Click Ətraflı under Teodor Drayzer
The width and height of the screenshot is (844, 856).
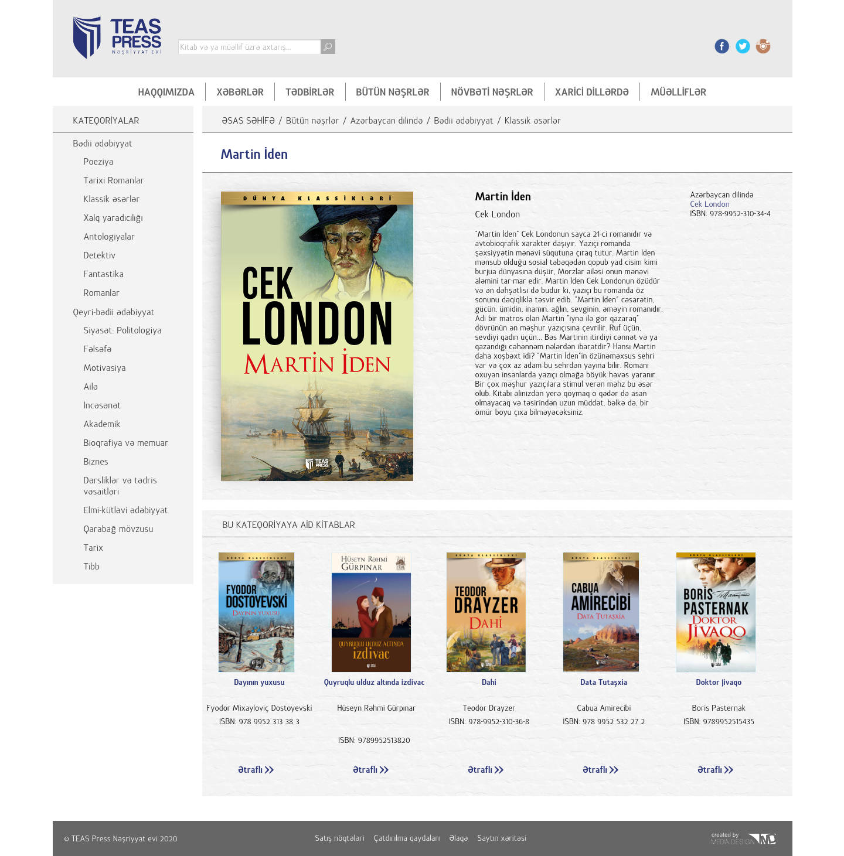[485, 770]
